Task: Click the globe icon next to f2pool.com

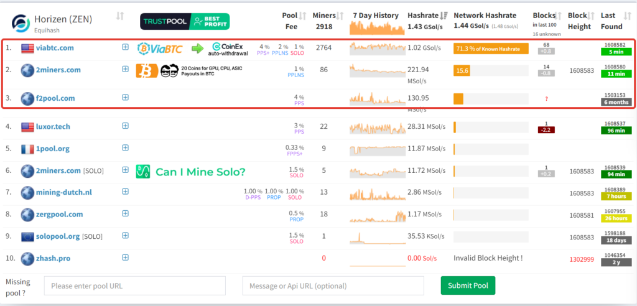Action: (27, 98)
